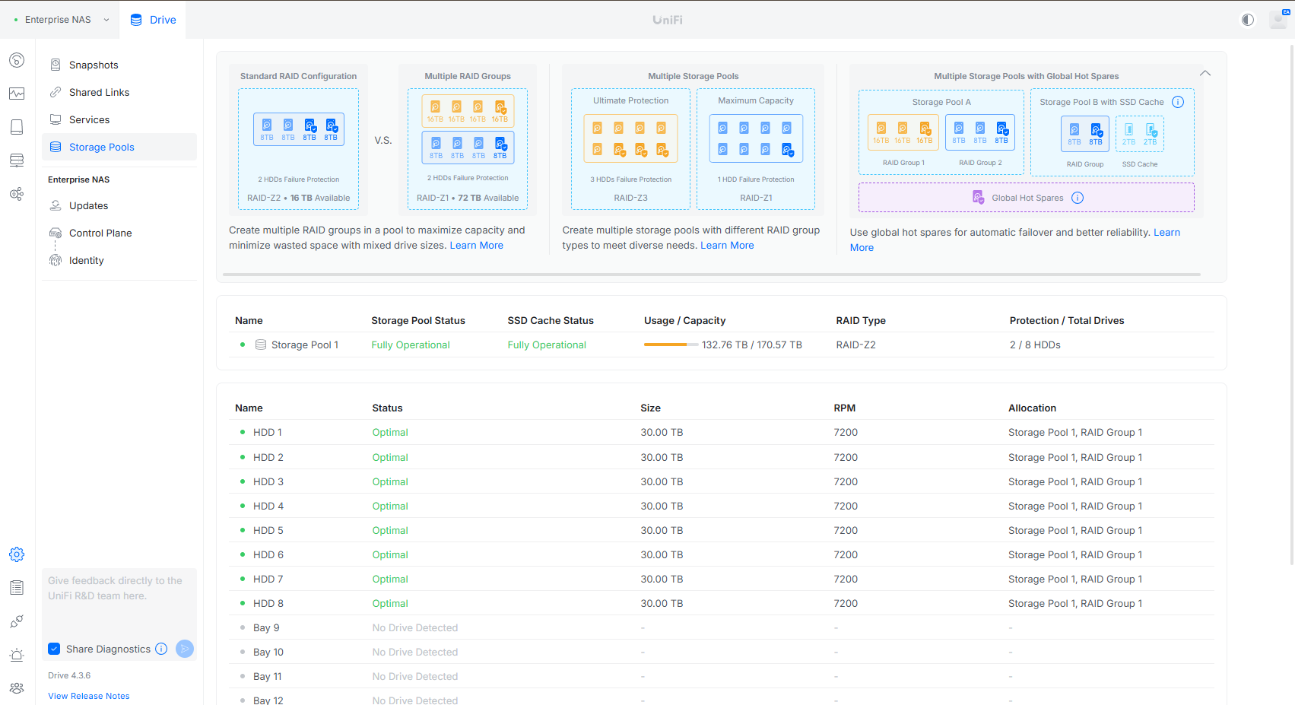Select the HDD 3 row
1295x705 pixels.
722,481
